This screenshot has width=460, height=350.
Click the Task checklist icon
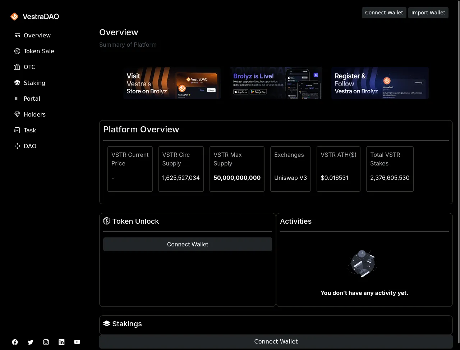tap(17, 130)
